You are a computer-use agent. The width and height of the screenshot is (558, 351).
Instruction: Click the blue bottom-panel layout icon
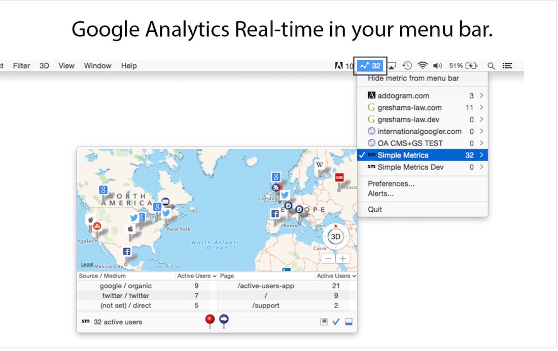(349, 322)
